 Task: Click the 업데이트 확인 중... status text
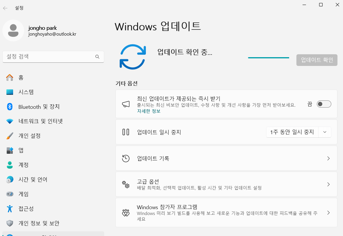click(x=185, y=52)
